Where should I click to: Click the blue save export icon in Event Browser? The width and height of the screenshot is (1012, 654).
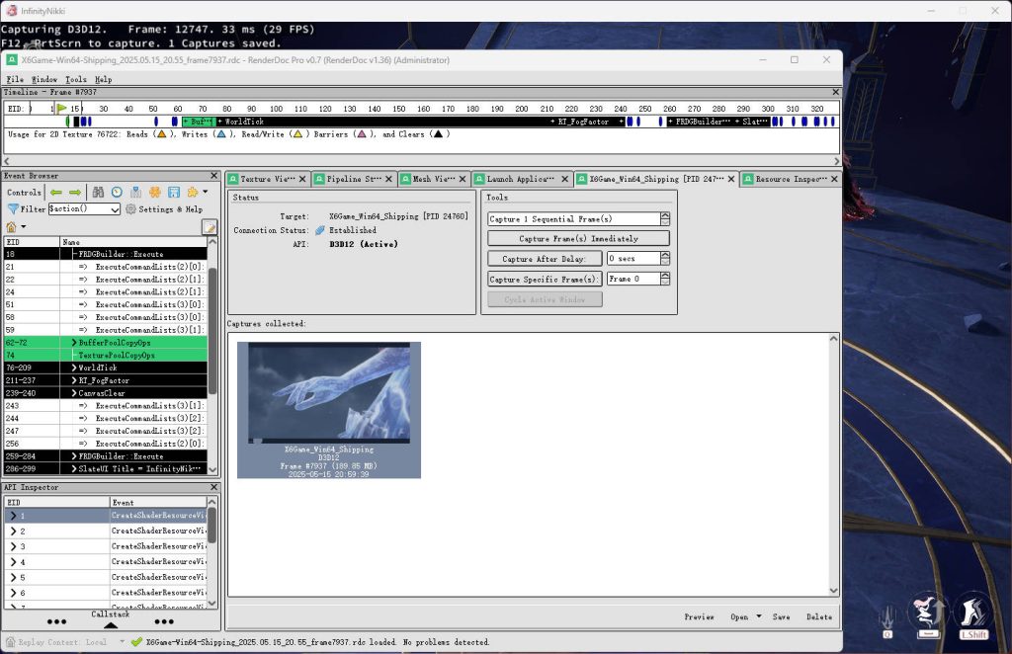pyautogui.click(x=174, y=193)
